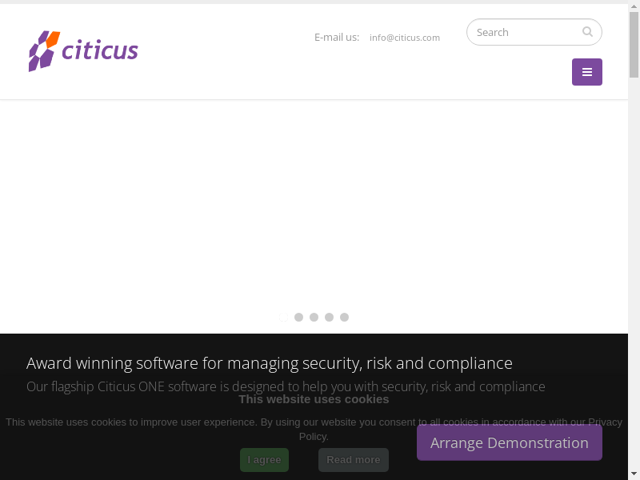Accept cookies with the I agree button
640x480 pixels.
point(264,460)
